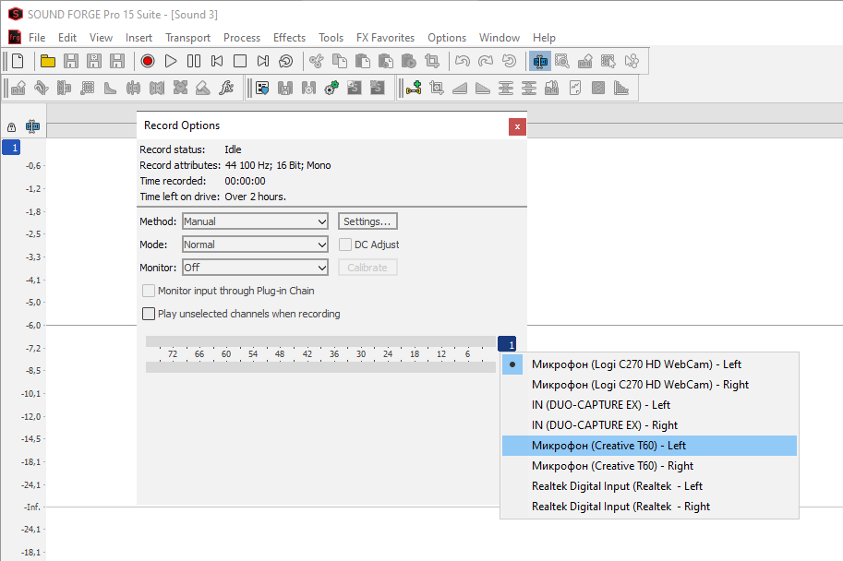Open the Help menu
This screenshot has width=843, height=561.
click(544, 38)
